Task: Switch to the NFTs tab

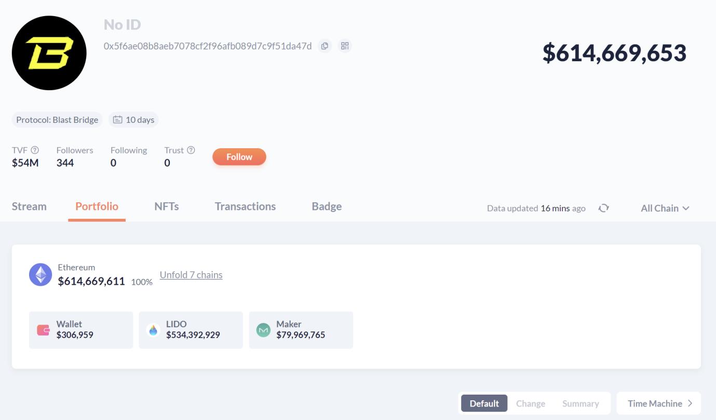Action: [x=167, y=206]
